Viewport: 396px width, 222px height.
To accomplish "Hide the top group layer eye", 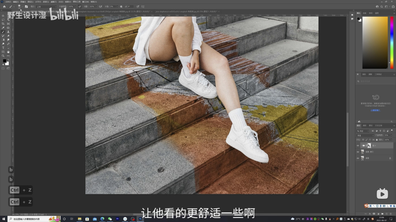I will pyautogui.click(x=358, y=146).
